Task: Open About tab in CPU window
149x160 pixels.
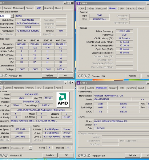Action: point(59,88)
